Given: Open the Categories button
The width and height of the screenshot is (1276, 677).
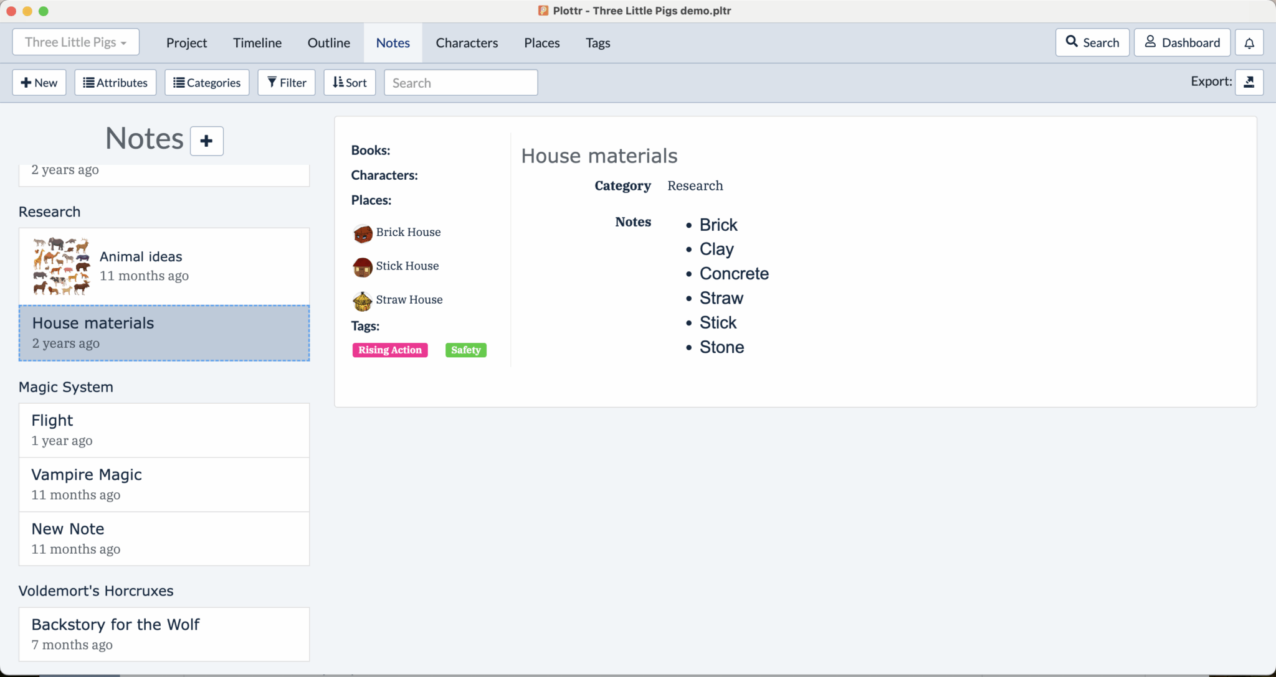Looking at the screenshot, I should click(207, 82).
